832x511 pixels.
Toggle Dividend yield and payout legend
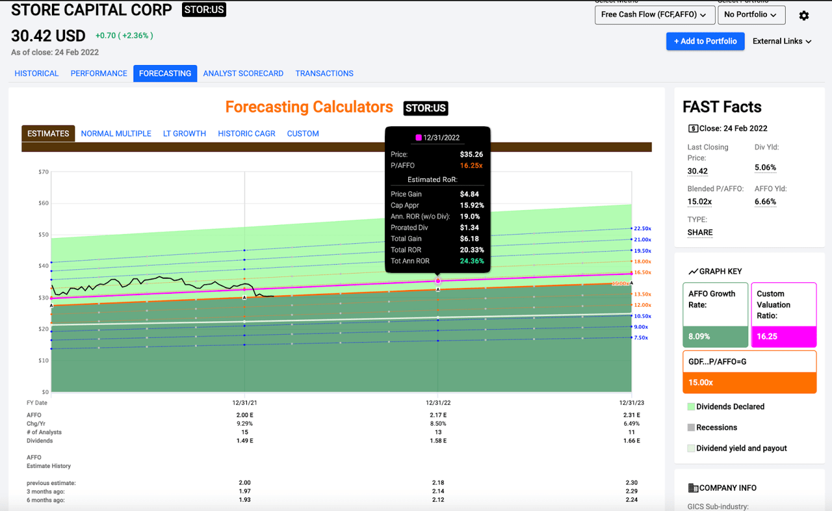(737, 448)
